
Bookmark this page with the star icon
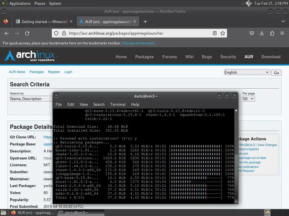[223, 33]
